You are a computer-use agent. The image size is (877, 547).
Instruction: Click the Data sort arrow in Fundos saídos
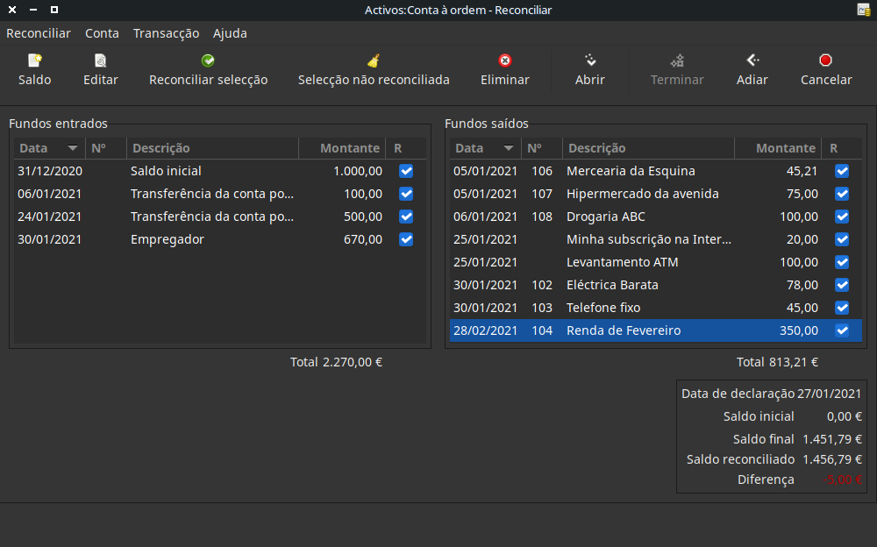(x=508, y=149)
